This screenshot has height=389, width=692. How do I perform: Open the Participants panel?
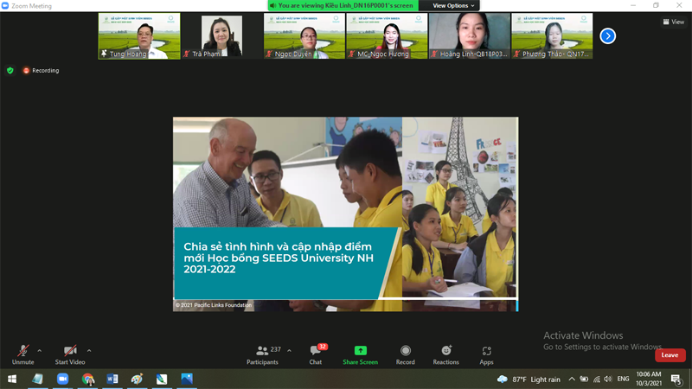263,354
